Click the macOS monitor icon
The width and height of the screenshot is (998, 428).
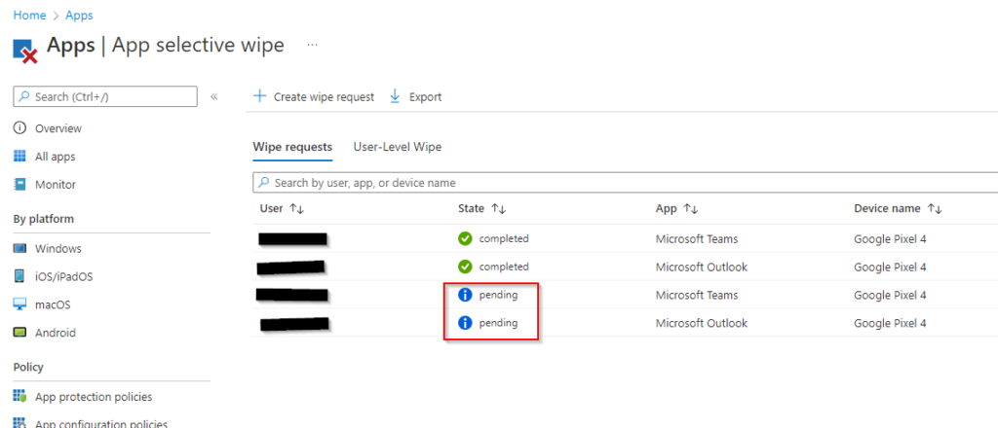pos(19,305)
